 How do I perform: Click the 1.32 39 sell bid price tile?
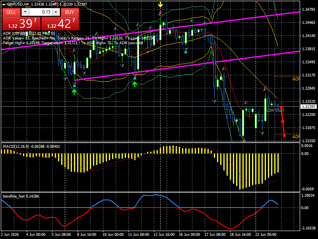(x=21, y=24)
